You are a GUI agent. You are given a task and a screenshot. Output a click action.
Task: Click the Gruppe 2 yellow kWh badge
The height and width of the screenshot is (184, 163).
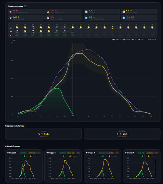[71, 153]
